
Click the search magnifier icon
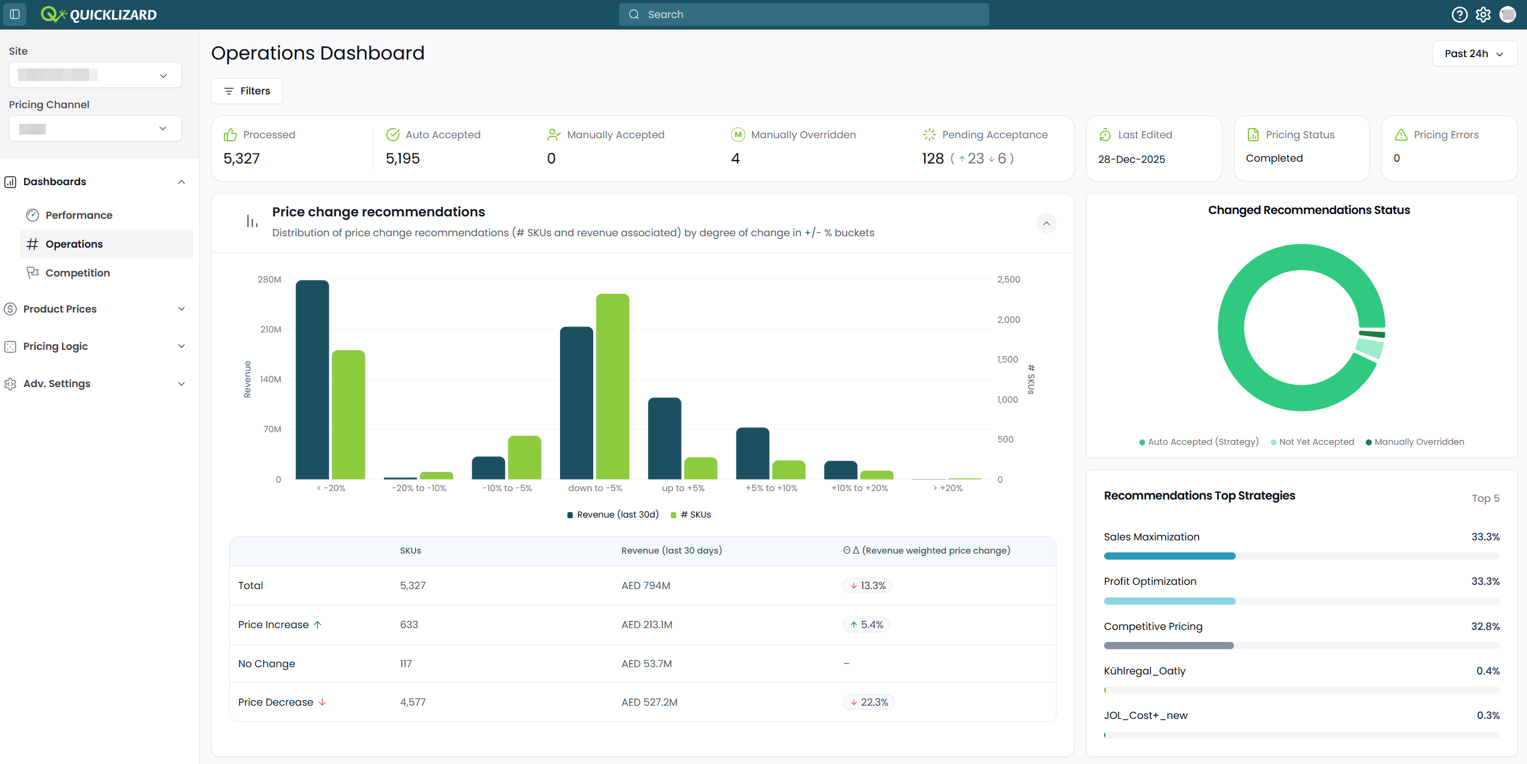(x=634, y=14)
